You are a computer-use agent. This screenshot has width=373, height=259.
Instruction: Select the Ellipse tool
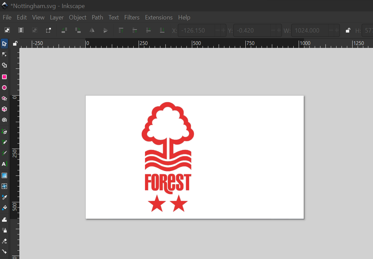[4, 88]
